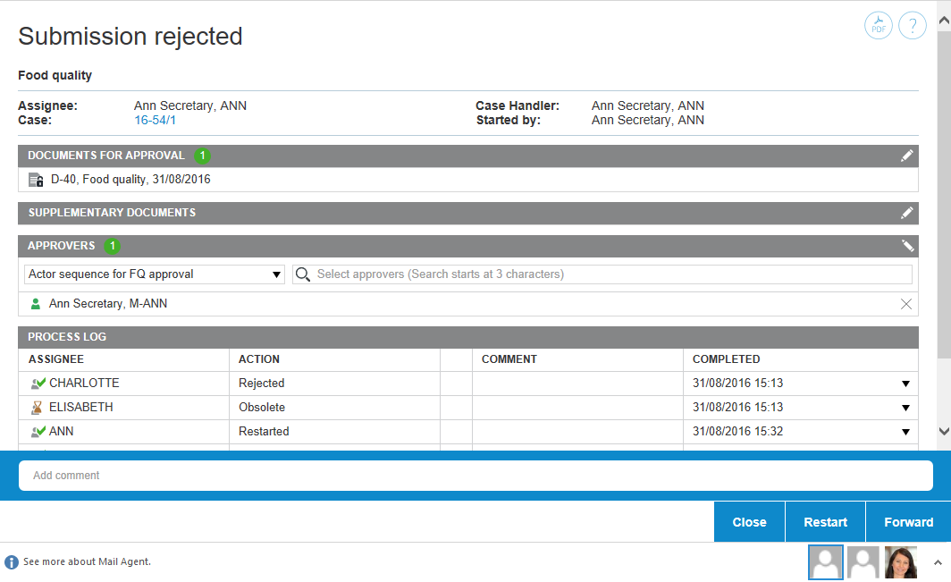
Task: Expand the CHARLOTTE Rejected log row arrow
Action: [x=905, y=384]
